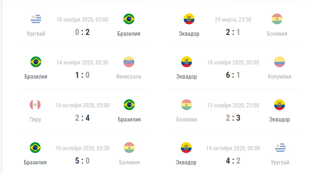Click the Перу team name
310x173 pixels.
(x=35, y=119)
